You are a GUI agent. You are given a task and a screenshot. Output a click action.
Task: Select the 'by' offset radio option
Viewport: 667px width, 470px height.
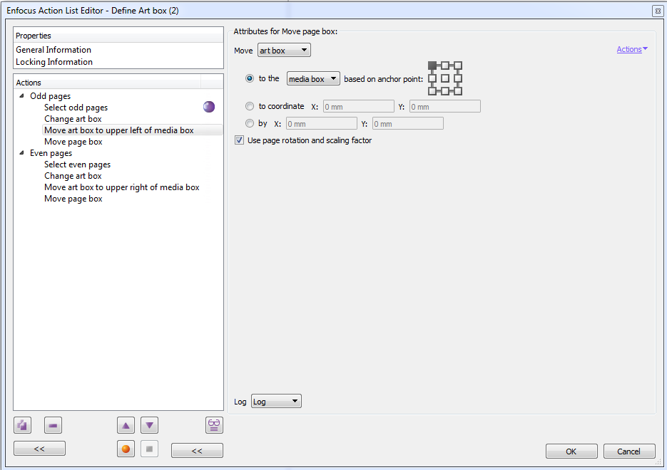click(250, 123)
